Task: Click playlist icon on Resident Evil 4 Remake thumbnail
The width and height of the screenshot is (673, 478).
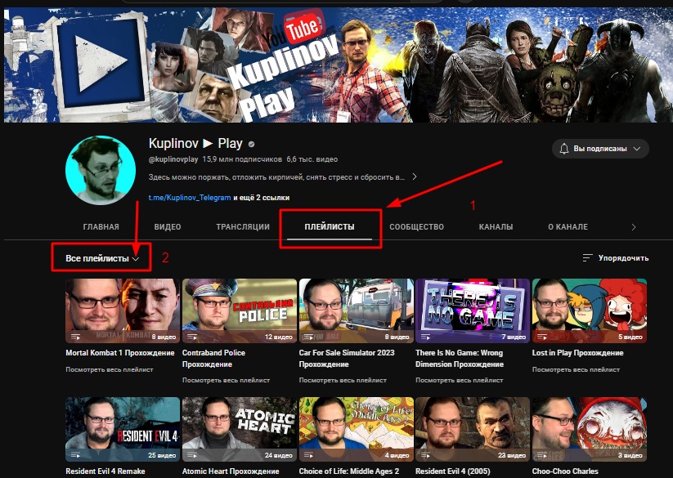Action: point(75,455)
